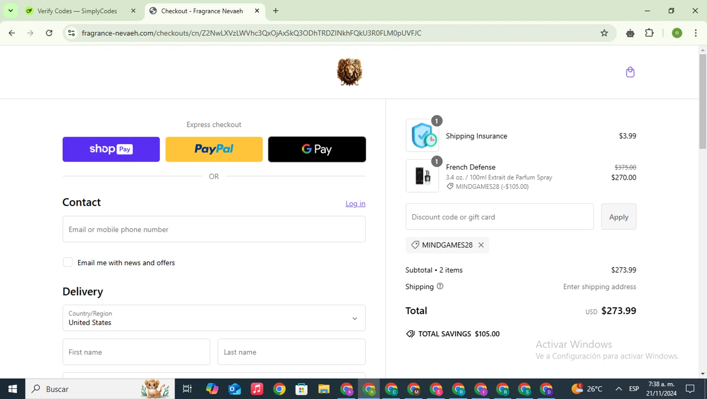Open Microsoft Store from the taskbar
The height and width of the screenshot is (399, 707).
point(302,389)
